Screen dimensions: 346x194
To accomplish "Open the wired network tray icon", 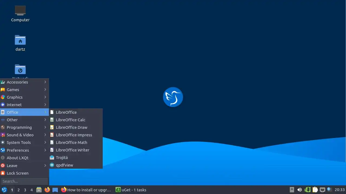I will [322, 190].
